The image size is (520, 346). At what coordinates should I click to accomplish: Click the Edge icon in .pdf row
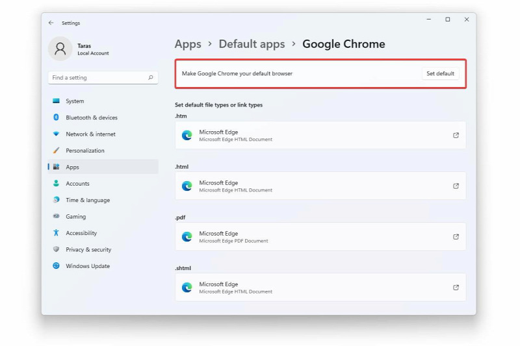(x=187, y=236)
